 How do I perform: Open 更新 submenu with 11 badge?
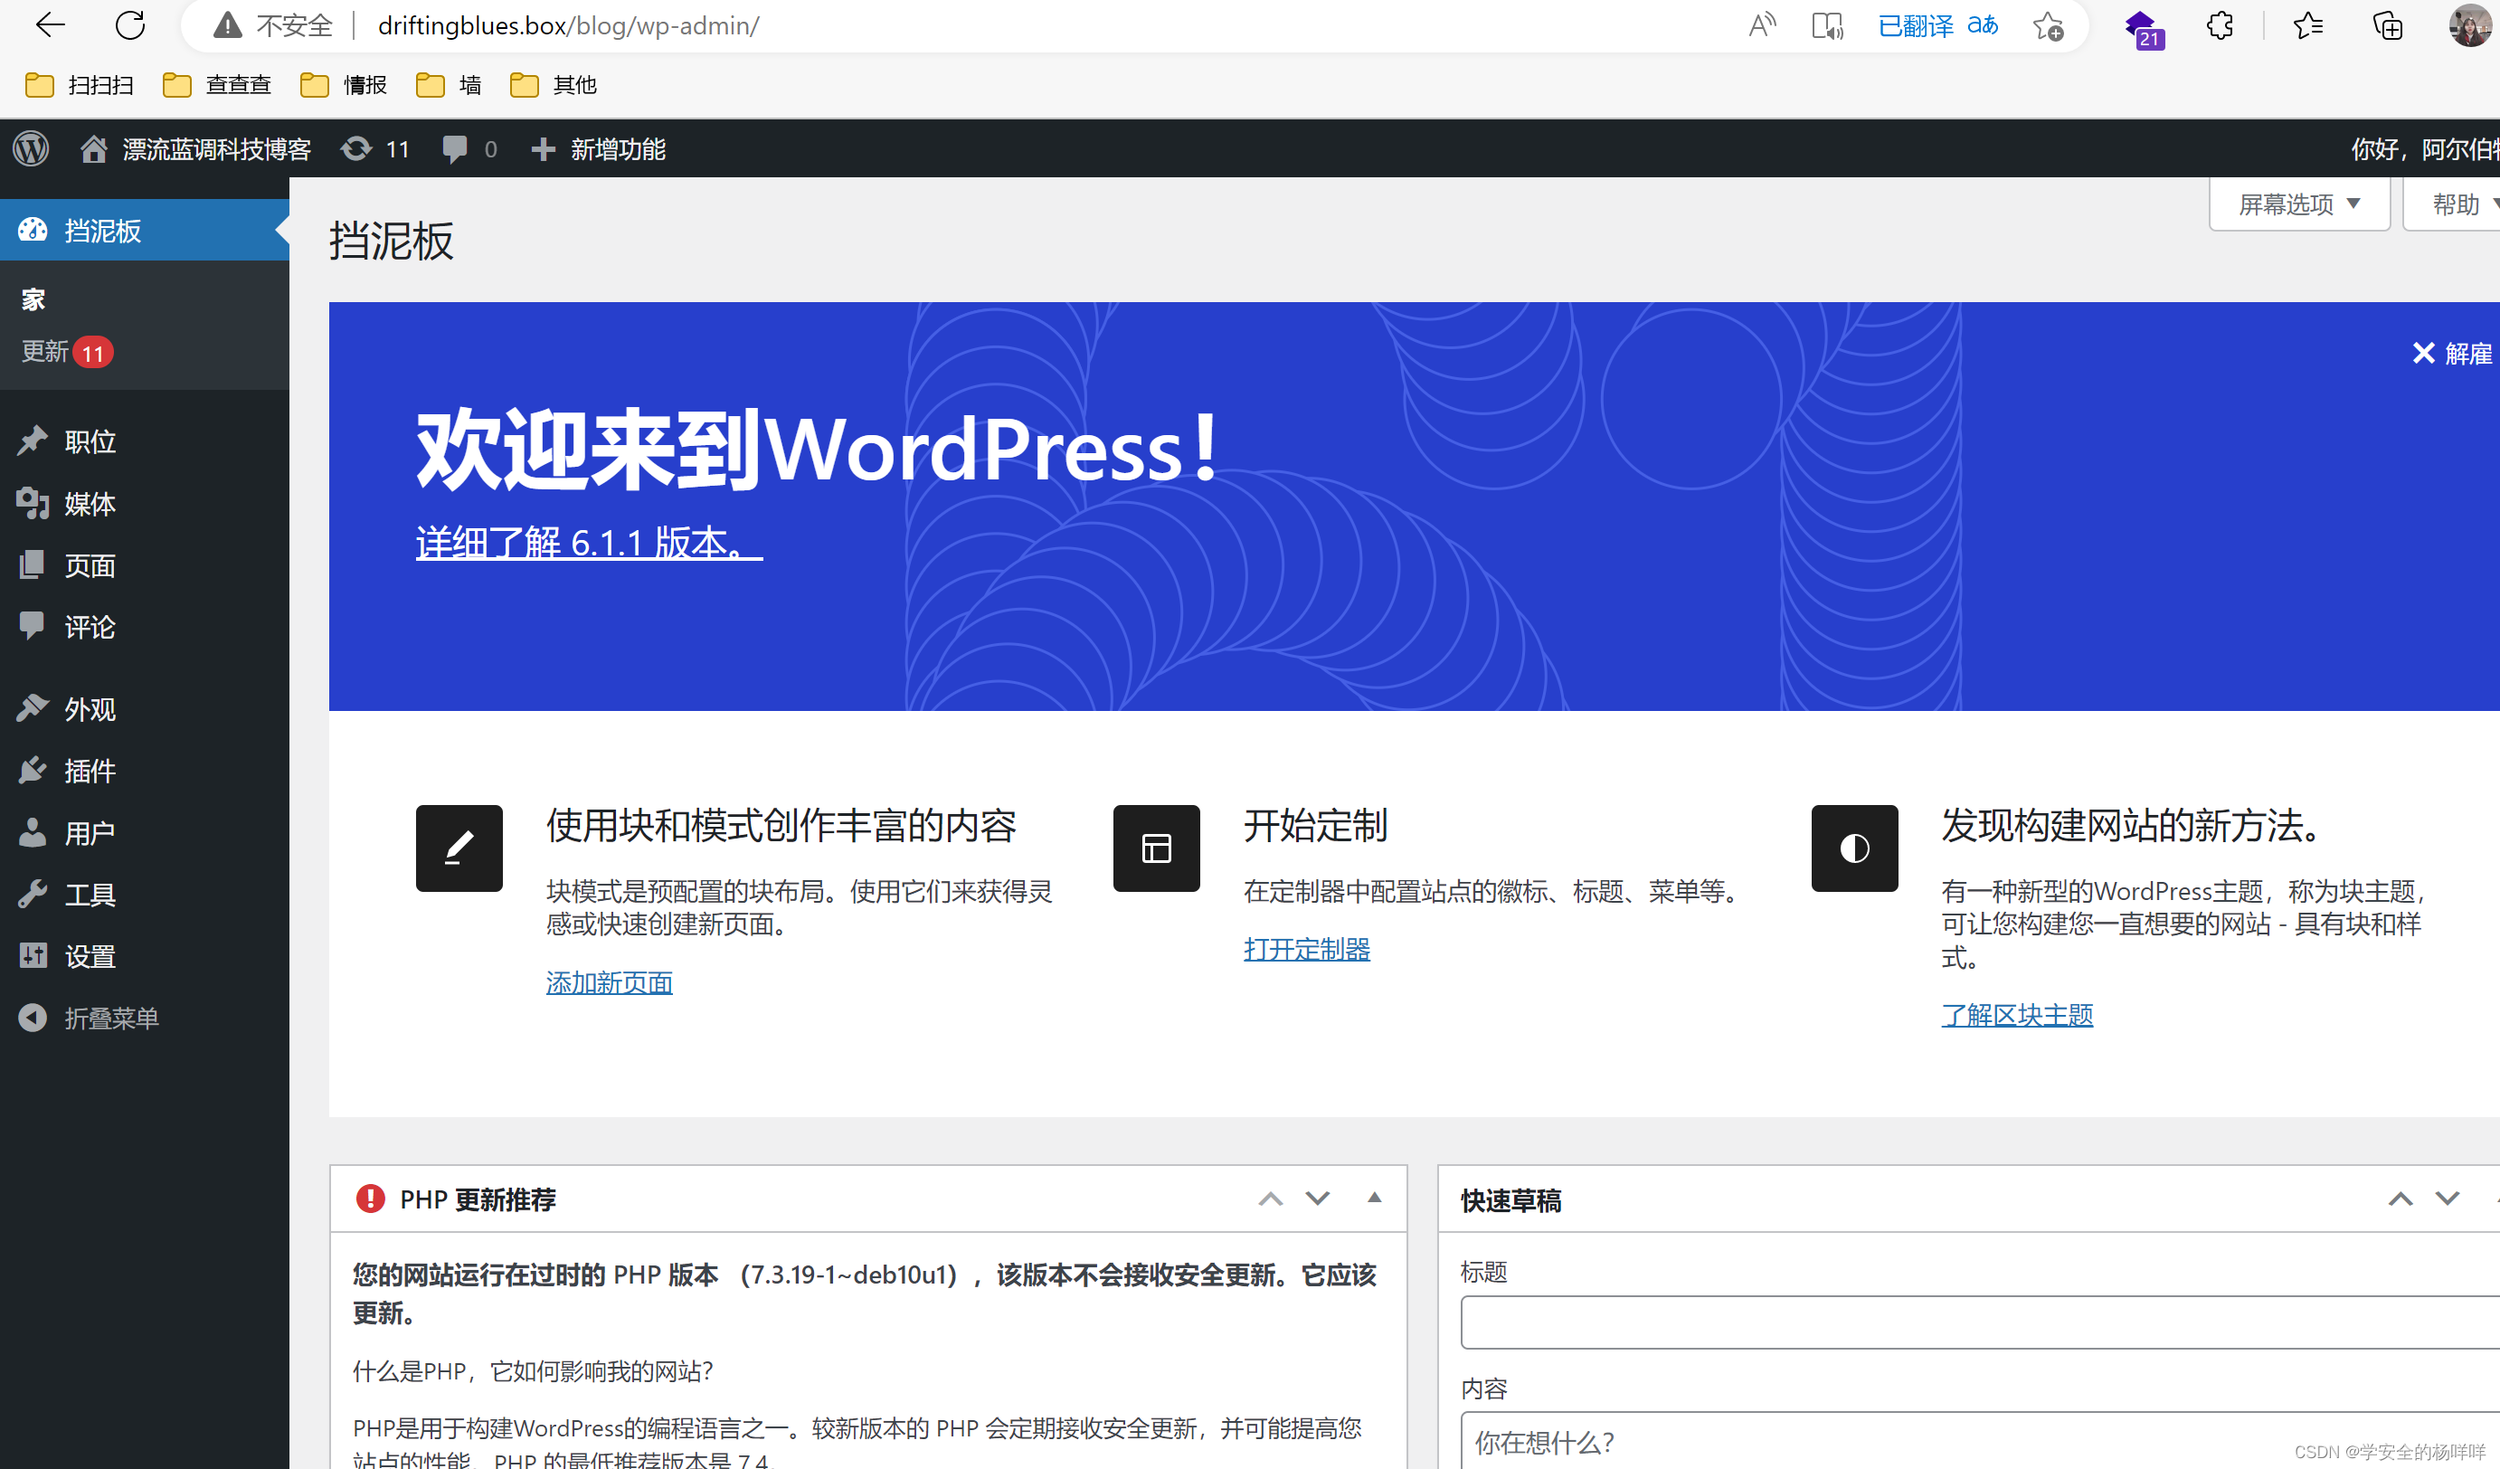tap(68, 352)
